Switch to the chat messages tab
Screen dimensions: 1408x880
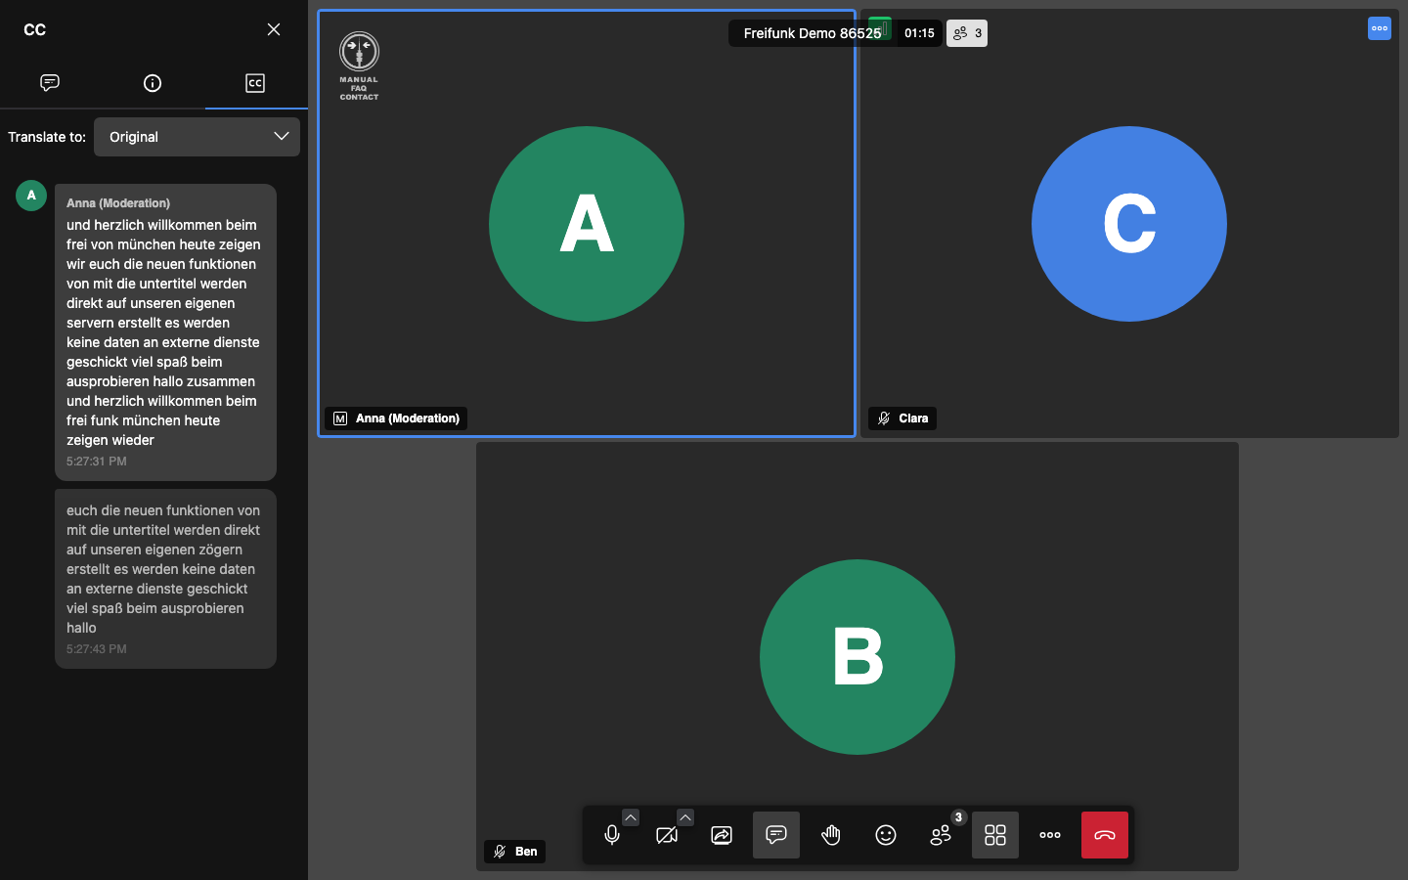pos(50,83)
